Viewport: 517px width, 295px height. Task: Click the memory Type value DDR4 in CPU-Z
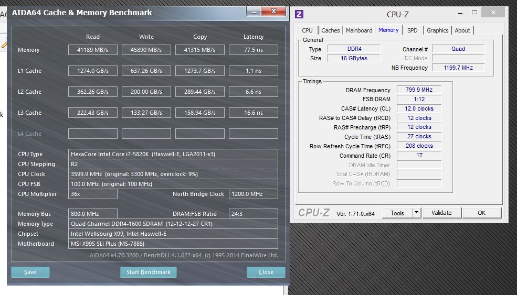pyautogui.click(x=354, y=49)
